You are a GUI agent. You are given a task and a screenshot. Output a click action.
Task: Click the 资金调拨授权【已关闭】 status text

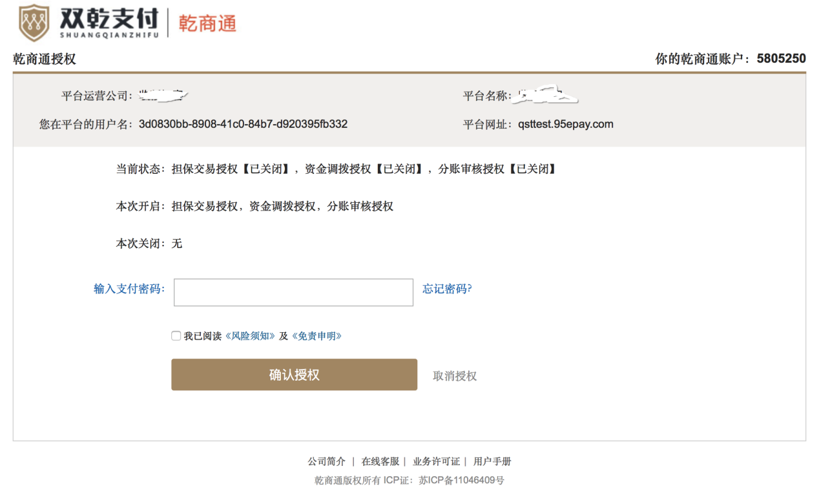366,169
